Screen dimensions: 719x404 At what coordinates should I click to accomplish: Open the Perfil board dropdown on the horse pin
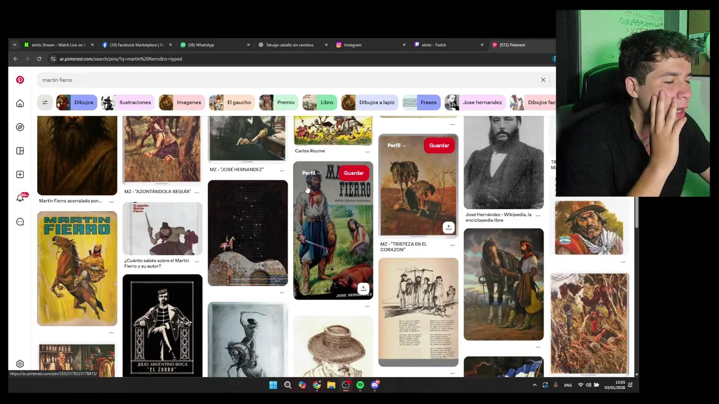click(397, 145)
